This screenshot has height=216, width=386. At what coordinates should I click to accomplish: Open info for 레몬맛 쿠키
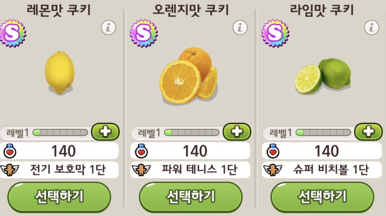tap(108, 28)
